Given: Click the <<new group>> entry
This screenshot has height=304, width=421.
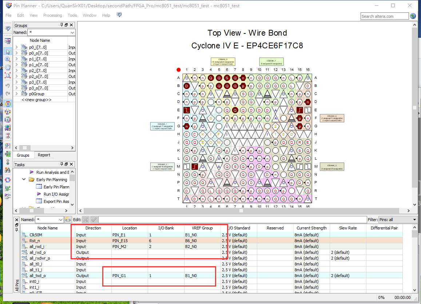Looking at the screenshot, I should click(x=36, y=100).
